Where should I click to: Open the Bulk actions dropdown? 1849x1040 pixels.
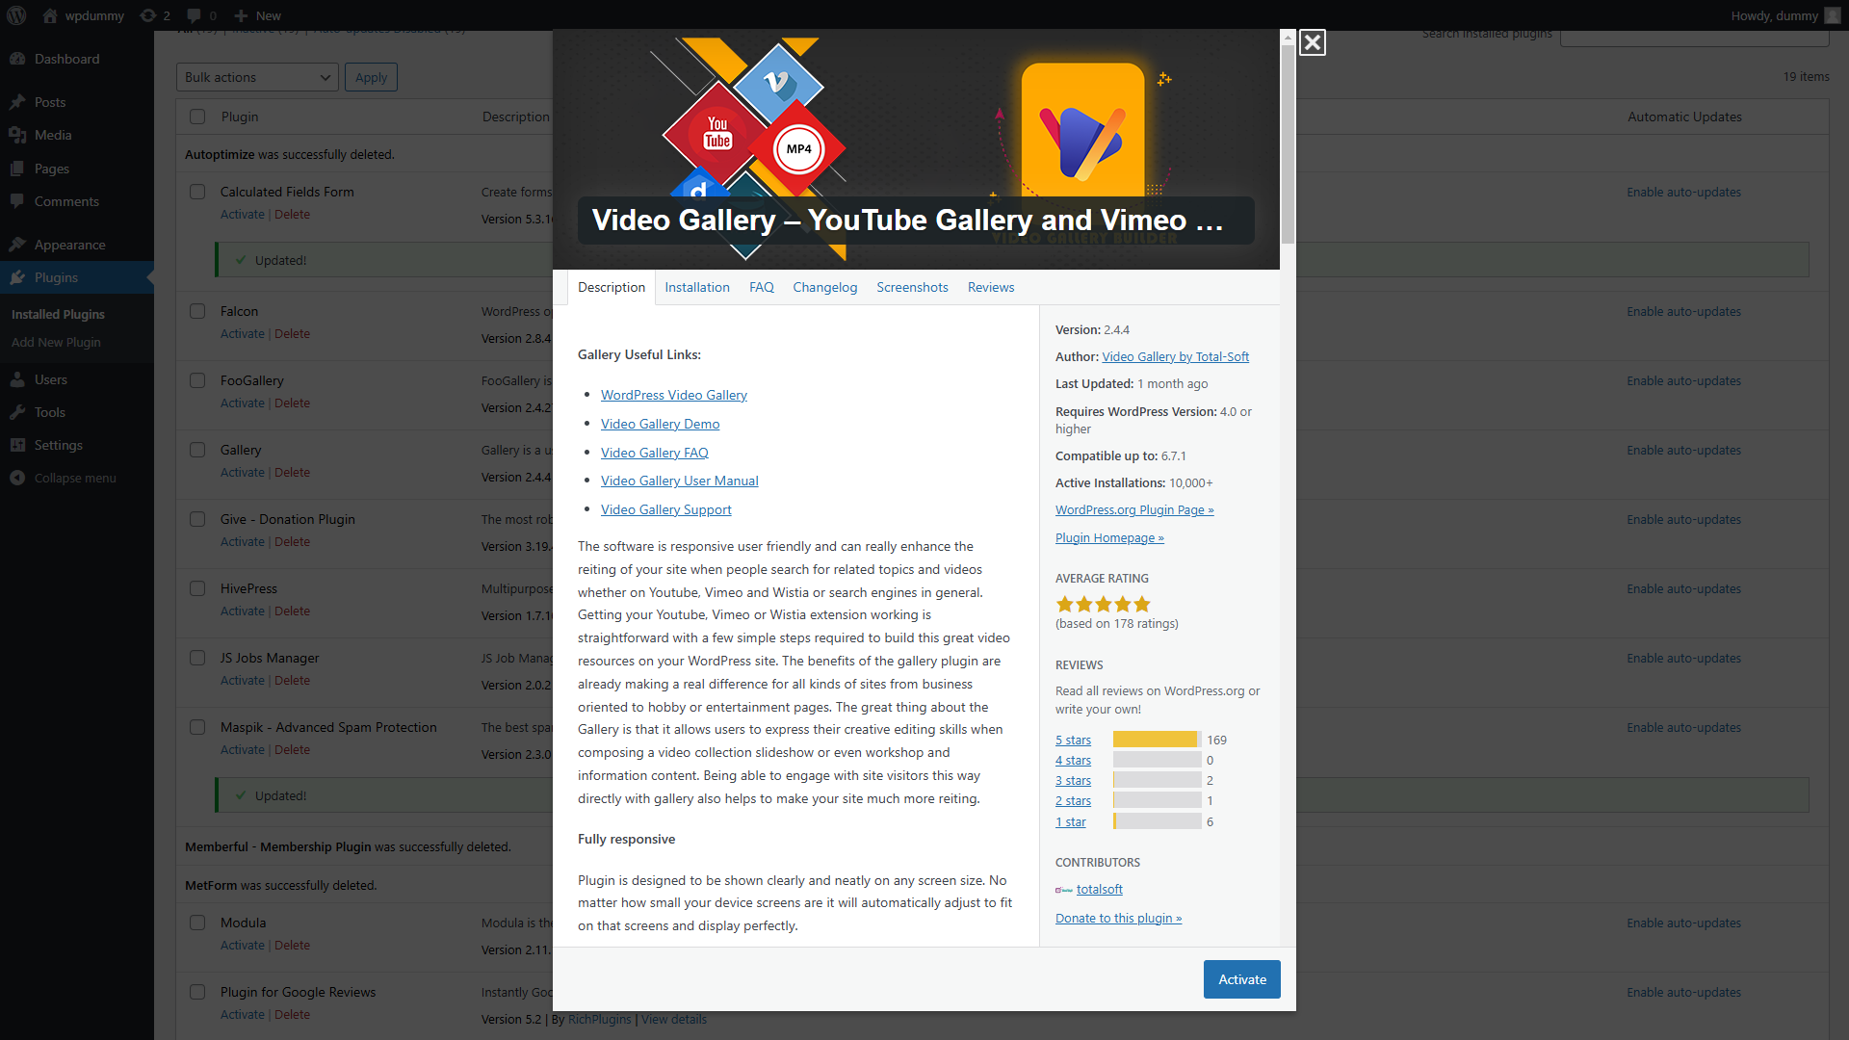coord(257,77)
